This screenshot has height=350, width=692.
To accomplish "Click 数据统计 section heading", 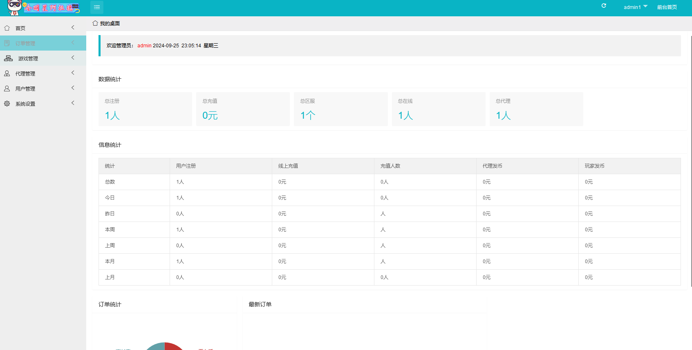I will pos(110,79).
